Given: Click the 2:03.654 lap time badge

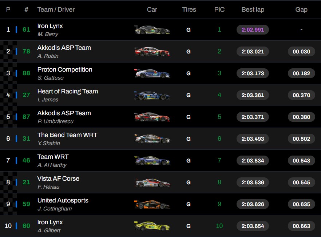Looking at the screenshot, I should click(253, 226).
